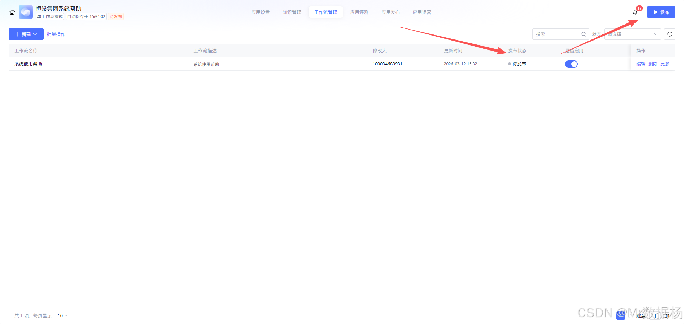Select the 工作流管理 tab
Image resolution: width=684 pixels, height=324 pixels.
pyautogui.click(x=326, y=12)
